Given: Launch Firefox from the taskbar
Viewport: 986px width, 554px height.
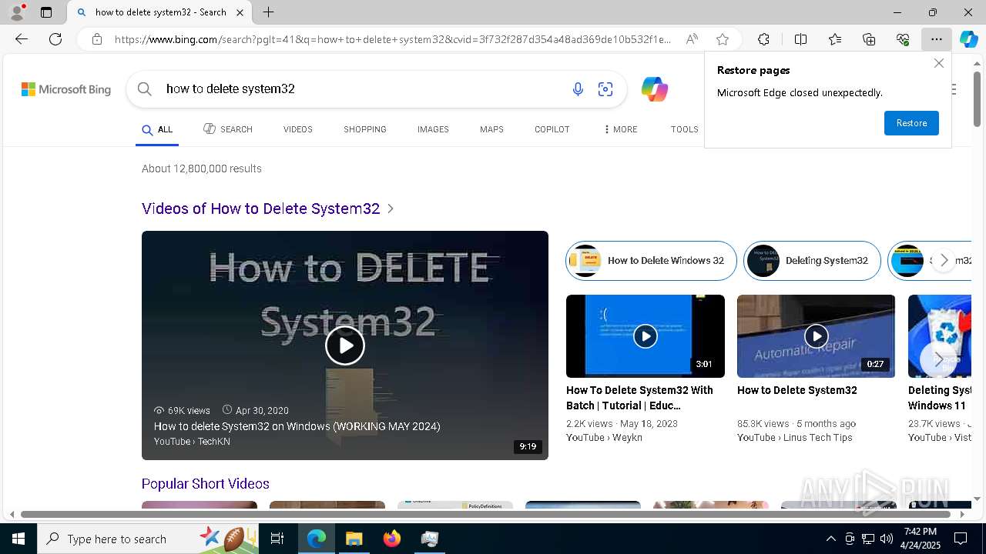Looking at the screenshot, I should pyautogui.click(x=391, y=539).
